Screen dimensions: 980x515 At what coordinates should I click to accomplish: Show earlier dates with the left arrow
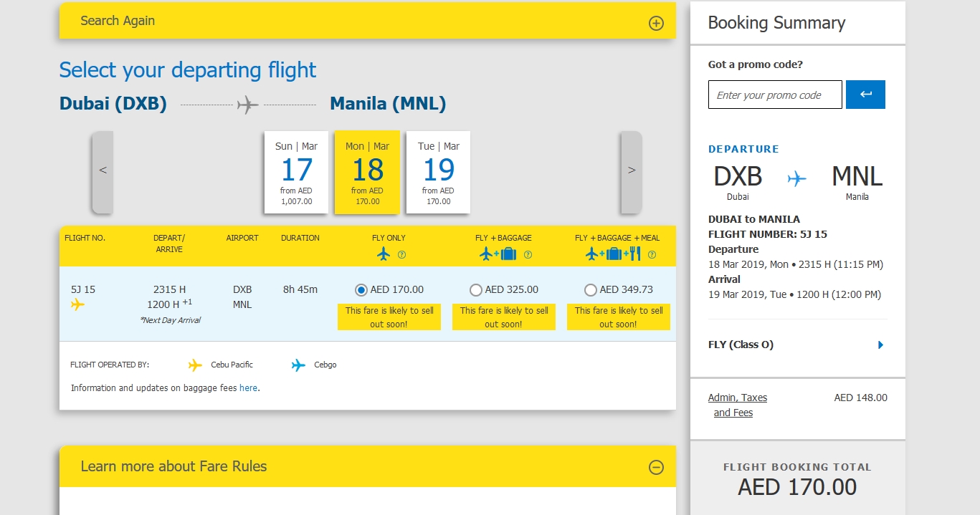(103, 172)
